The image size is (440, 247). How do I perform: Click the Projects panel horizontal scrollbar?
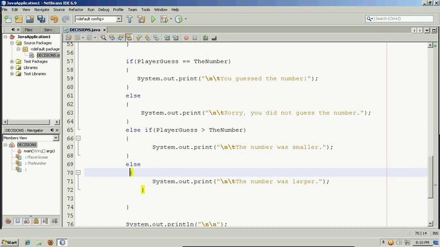pyautogui.click(x=29, y=122)
